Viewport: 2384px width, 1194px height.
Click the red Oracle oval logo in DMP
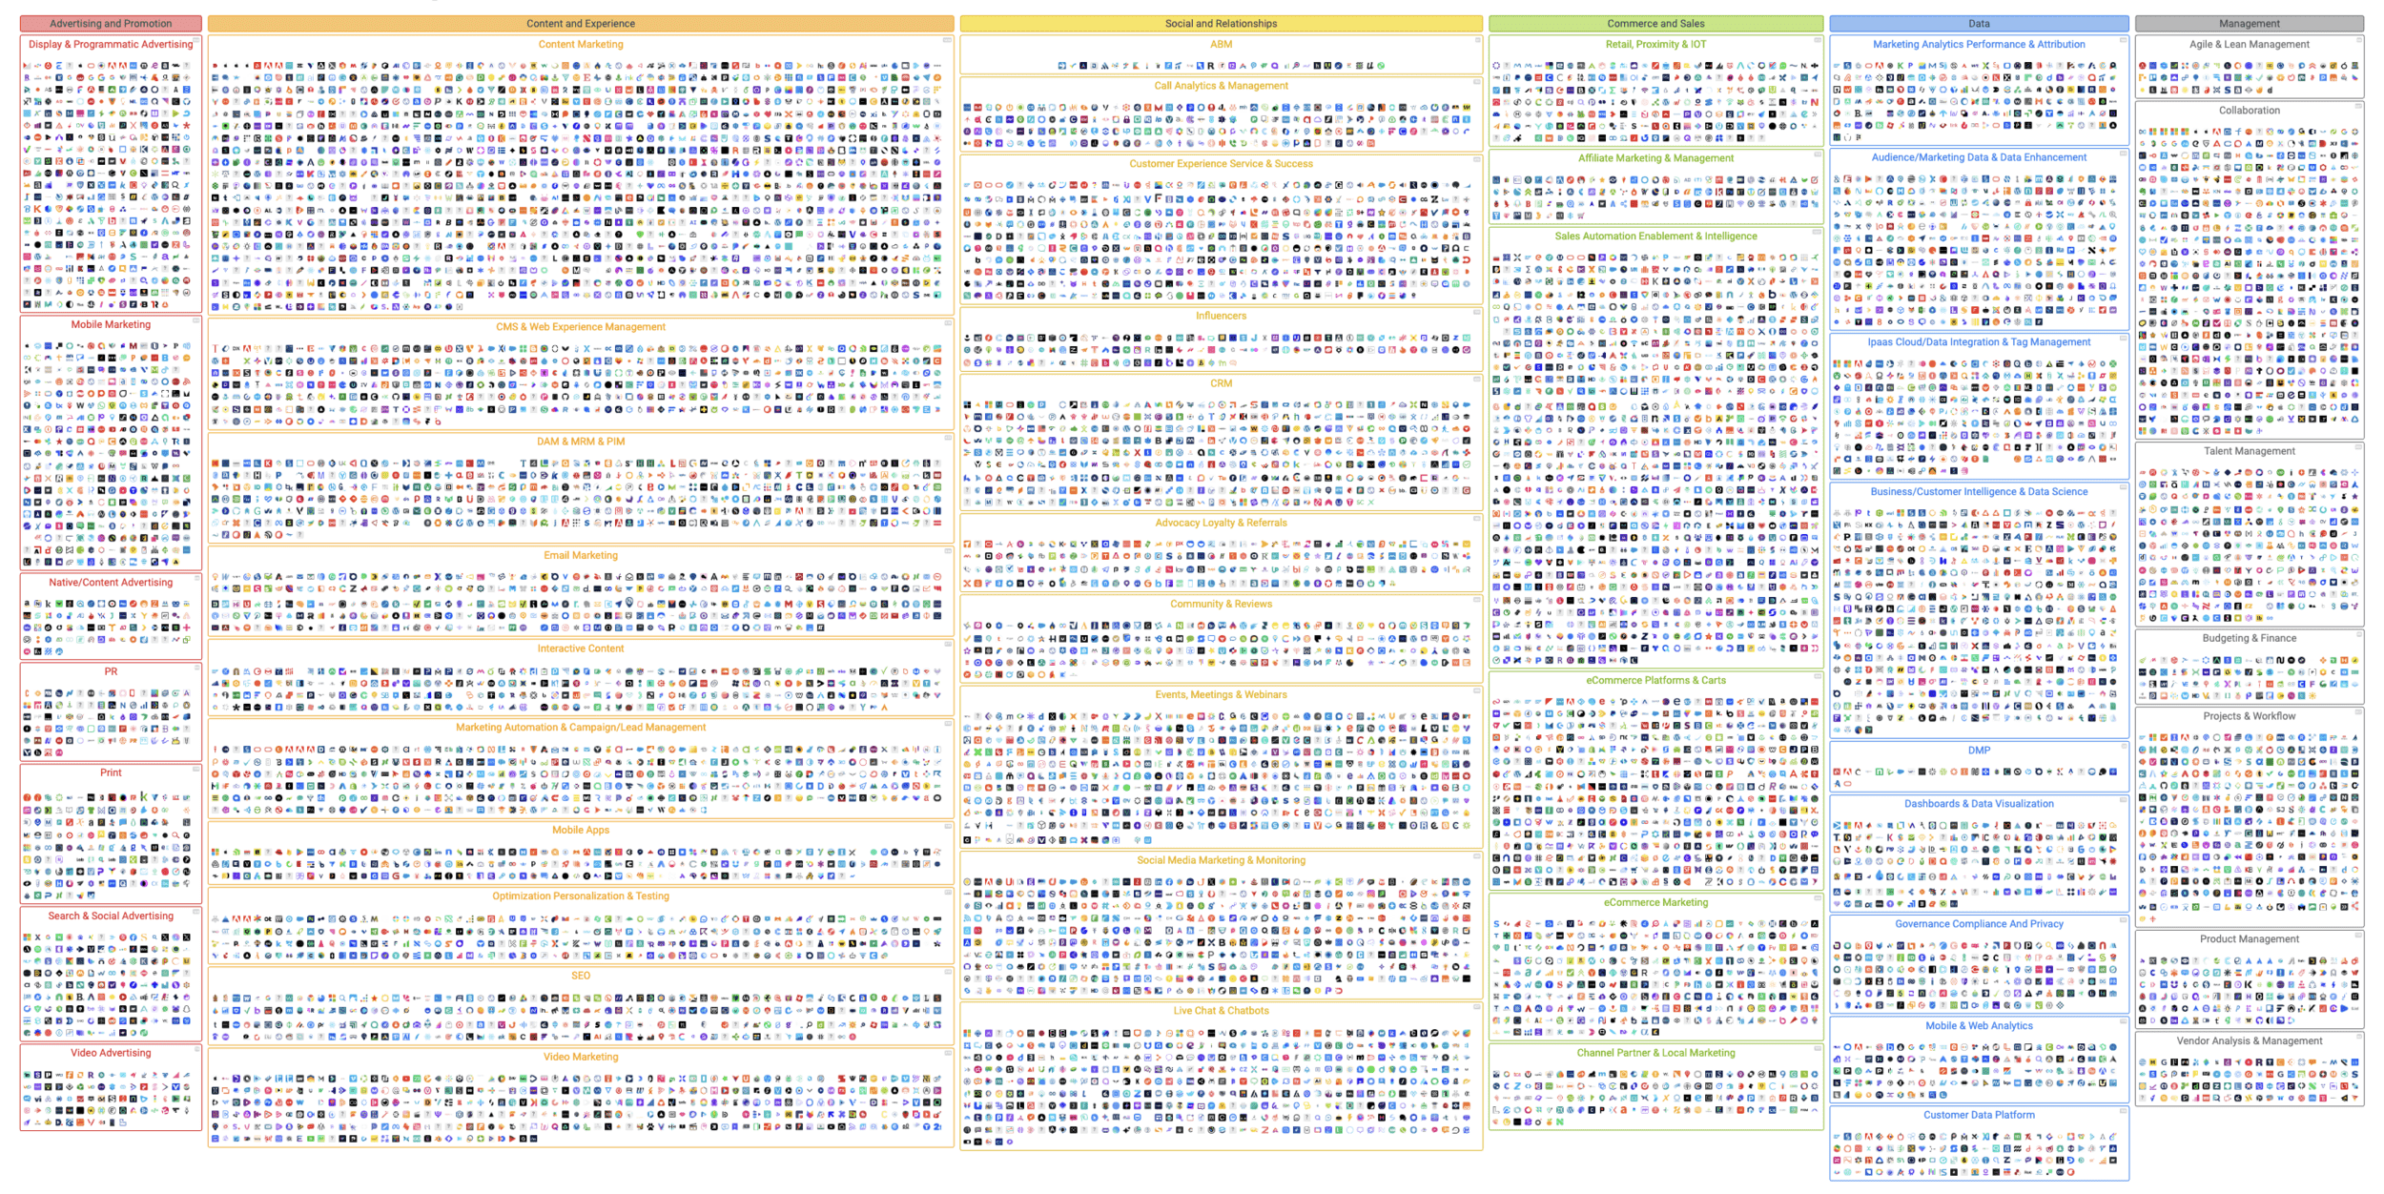pyautogui.click(x=1848, y=784)
